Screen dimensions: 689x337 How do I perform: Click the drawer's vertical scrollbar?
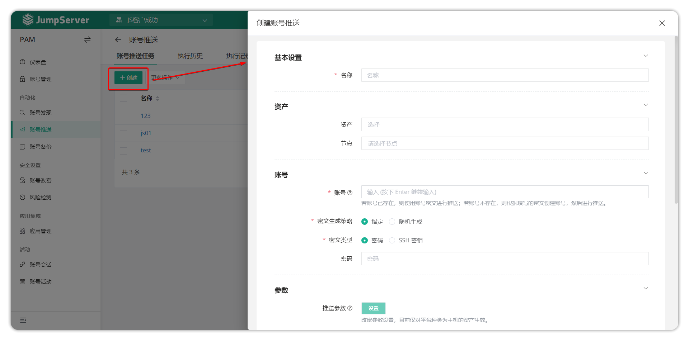(676, 120)
